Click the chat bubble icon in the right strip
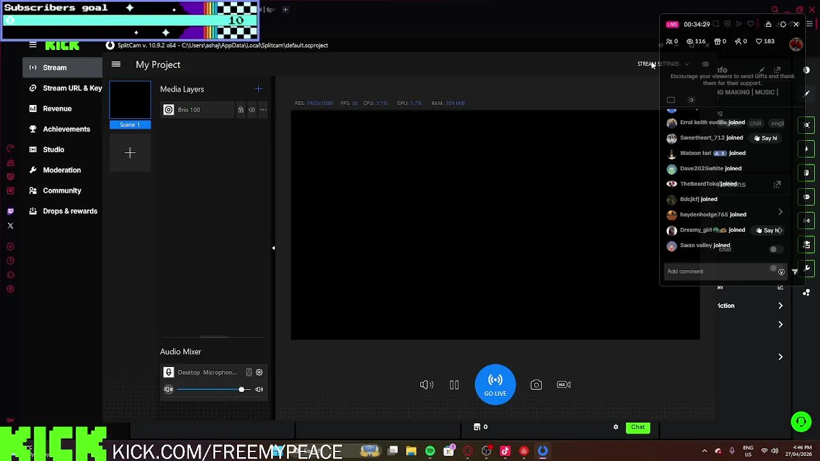Image resolution: width=820 pixels, height=461 pixels. click(807, 197)
